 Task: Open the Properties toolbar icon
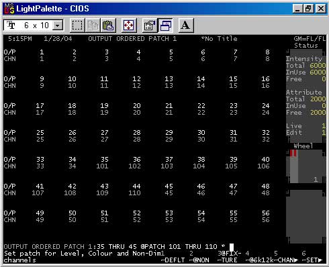[150, 25]
